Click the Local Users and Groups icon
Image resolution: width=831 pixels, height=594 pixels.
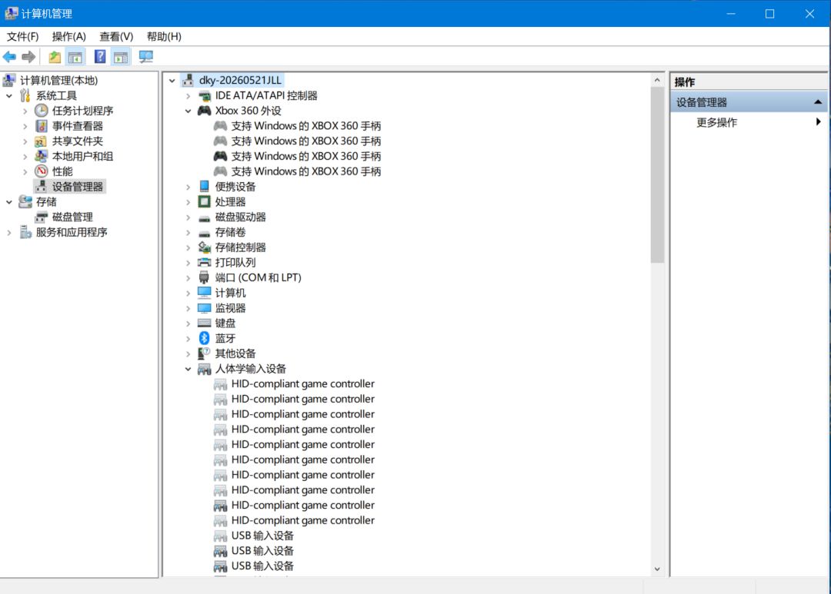coord(42,156)
